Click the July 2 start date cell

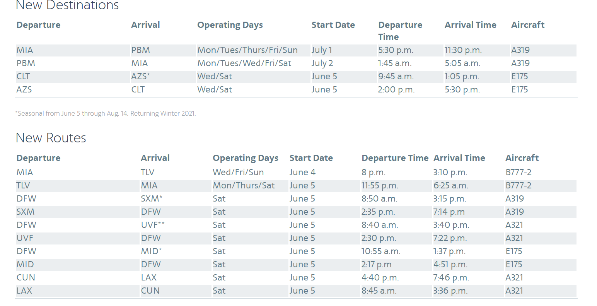tap(322, 63)
